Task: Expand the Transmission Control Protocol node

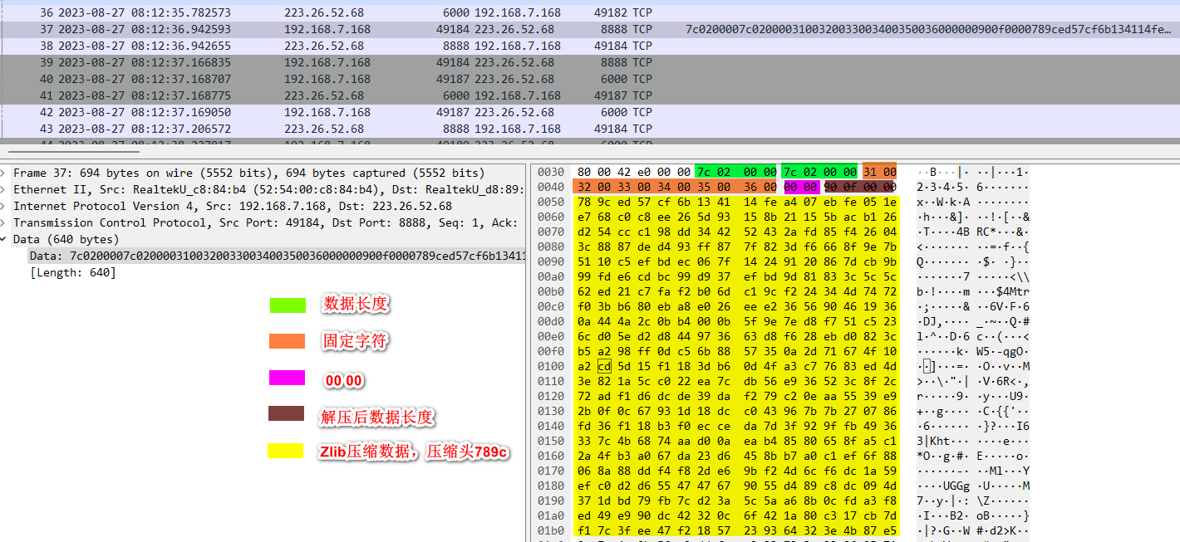Action: (4, 222)
